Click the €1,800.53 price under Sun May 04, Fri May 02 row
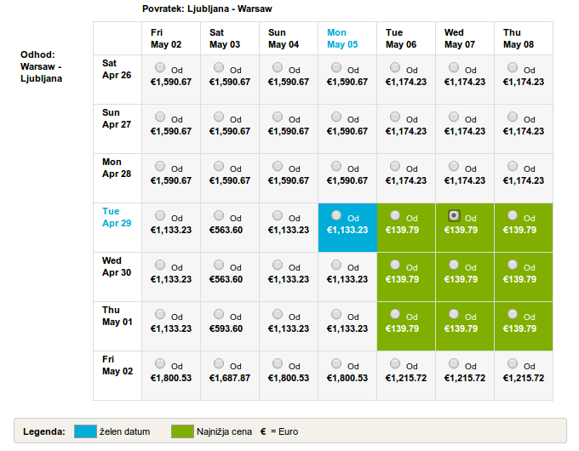 289,379
